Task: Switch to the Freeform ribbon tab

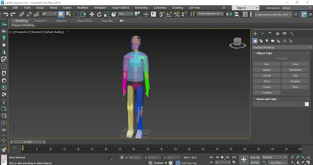Action: pyautogui.click(x=40, y=21)
